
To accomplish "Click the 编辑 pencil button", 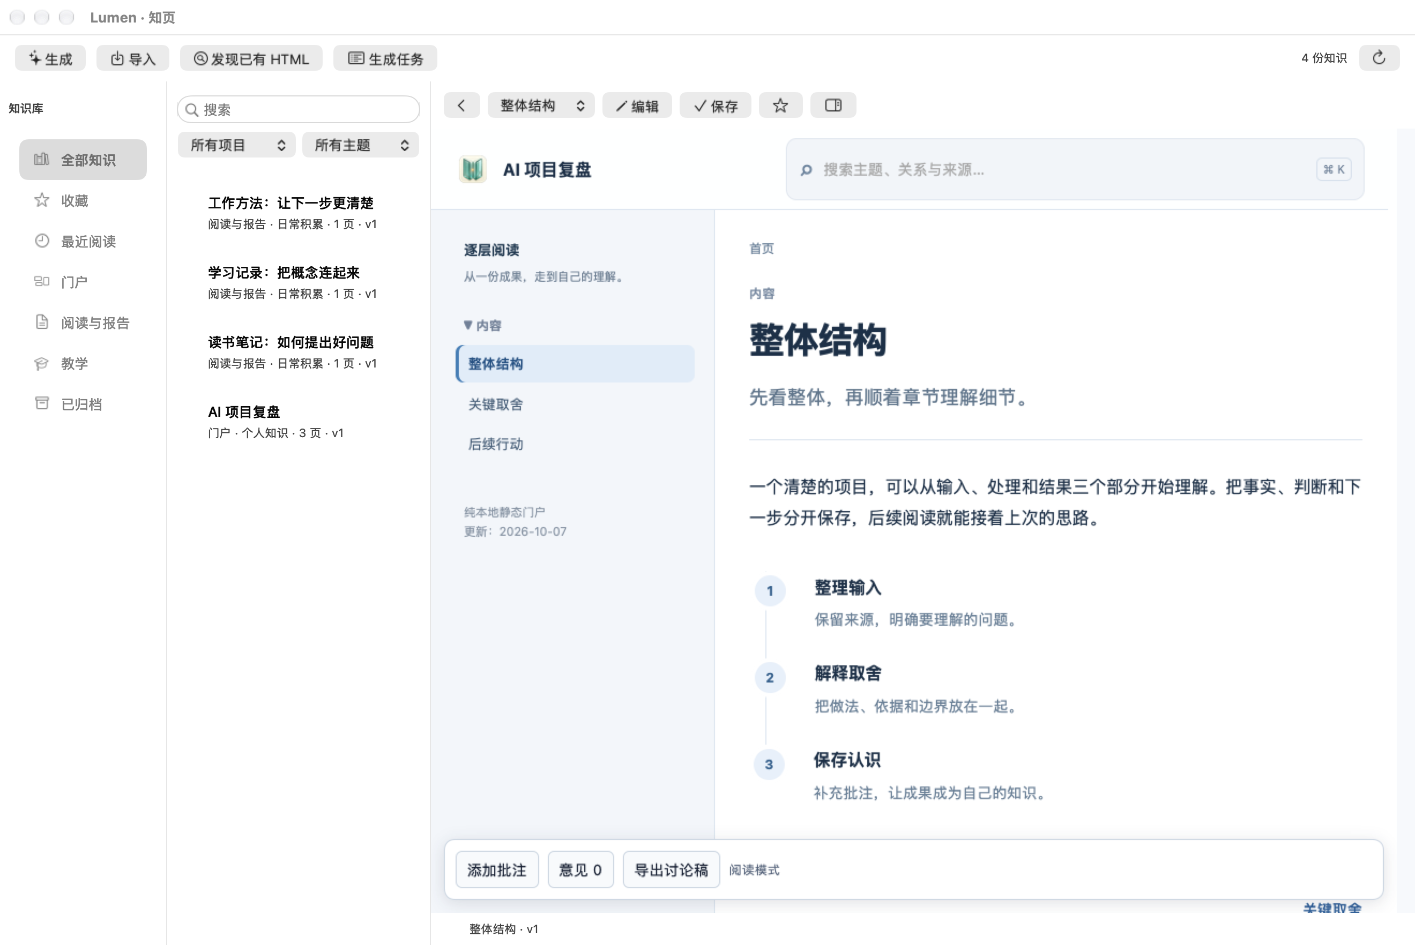I will coord(637,106).
